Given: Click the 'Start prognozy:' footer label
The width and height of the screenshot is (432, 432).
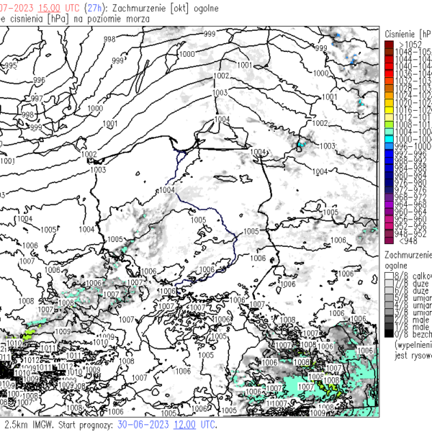Looking at the screenshot, I should [x=86, y=425].
